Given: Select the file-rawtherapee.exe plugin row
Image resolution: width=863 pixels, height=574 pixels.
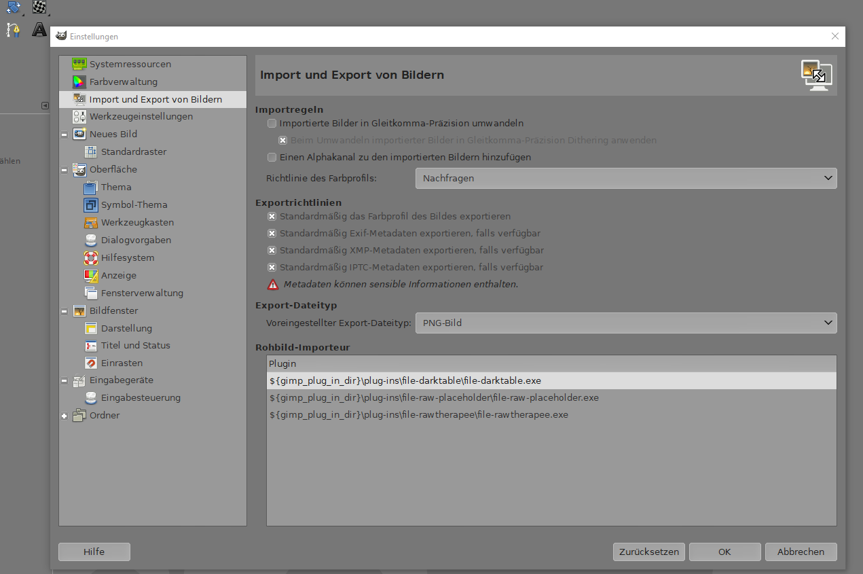Looking at the screenshot, I should click(x=418, y=414).
